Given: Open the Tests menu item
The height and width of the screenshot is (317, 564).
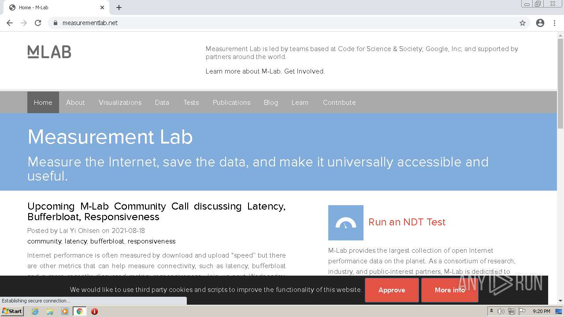Looking at the screenshot, I should tap(191, 102).
